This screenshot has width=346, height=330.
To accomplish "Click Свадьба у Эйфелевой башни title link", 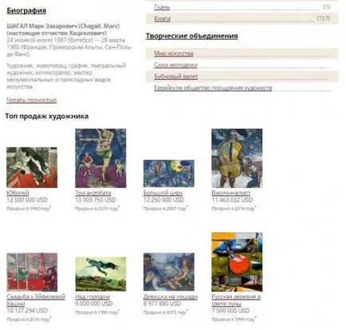I will point(36,300).
